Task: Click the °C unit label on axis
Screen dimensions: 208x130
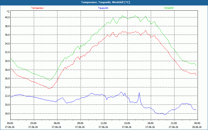Action: [x=8, y=12]
